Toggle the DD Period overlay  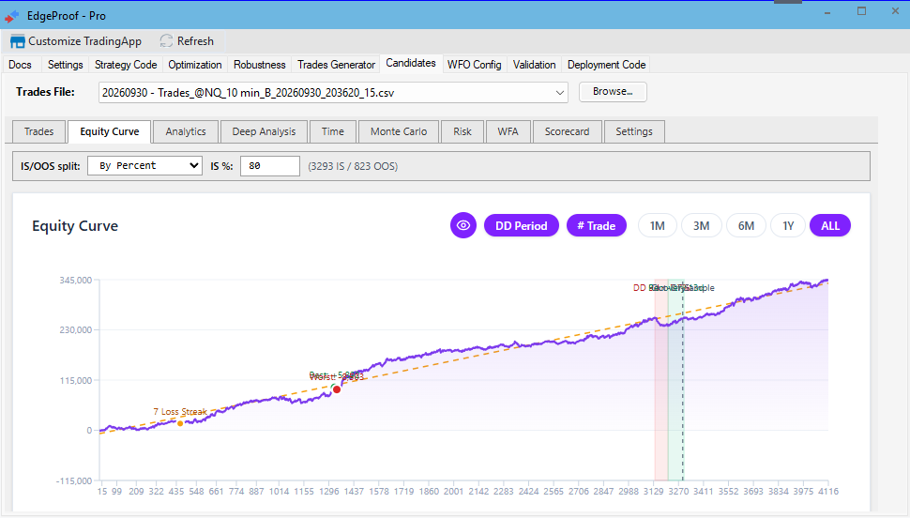click(x=522, y=226)
